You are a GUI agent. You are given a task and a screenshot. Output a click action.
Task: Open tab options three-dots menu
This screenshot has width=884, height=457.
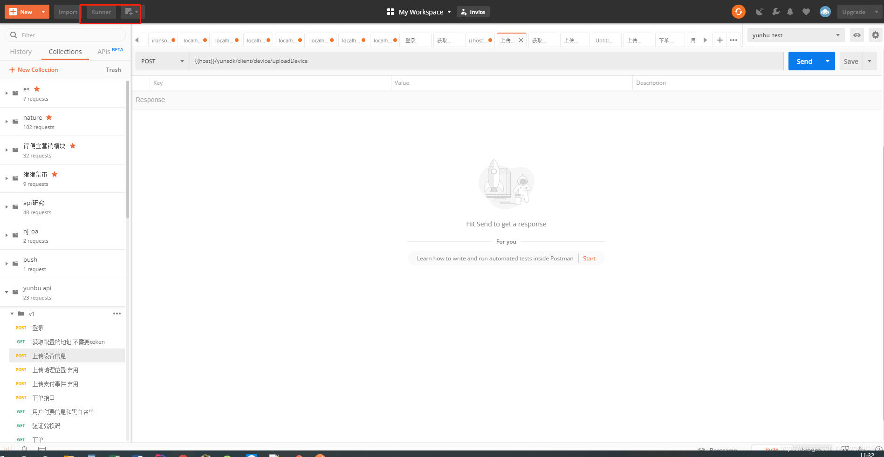click(733, 40)
